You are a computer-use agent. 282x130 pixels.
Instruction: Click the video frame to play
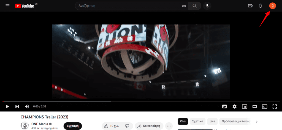(x=141, y=61)
